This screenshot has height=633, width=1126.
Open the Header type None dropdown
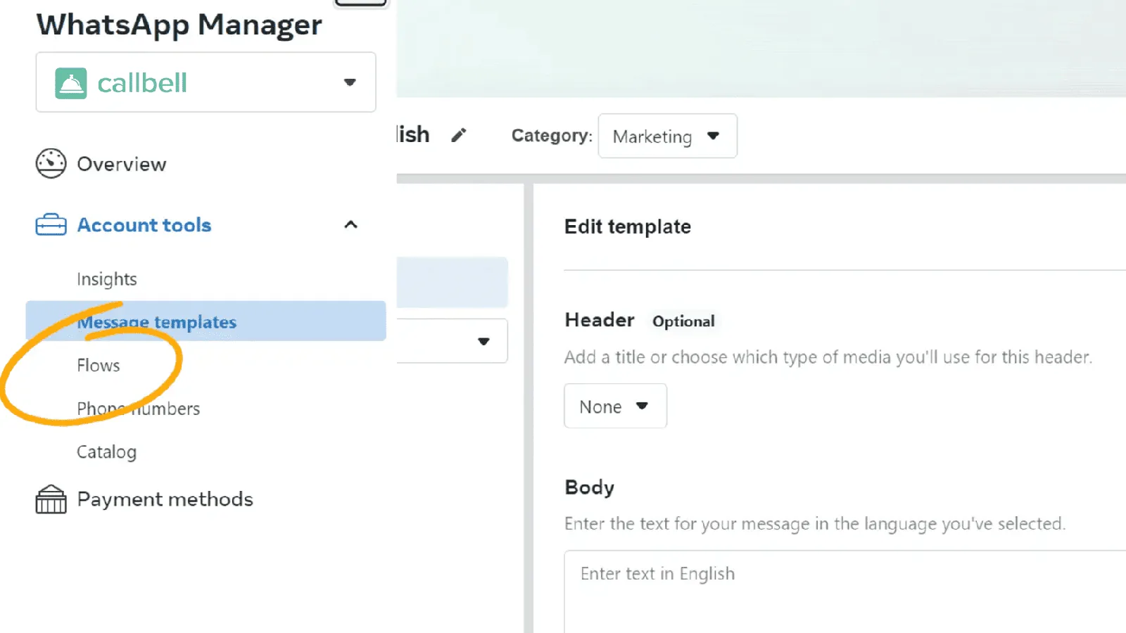615,406
